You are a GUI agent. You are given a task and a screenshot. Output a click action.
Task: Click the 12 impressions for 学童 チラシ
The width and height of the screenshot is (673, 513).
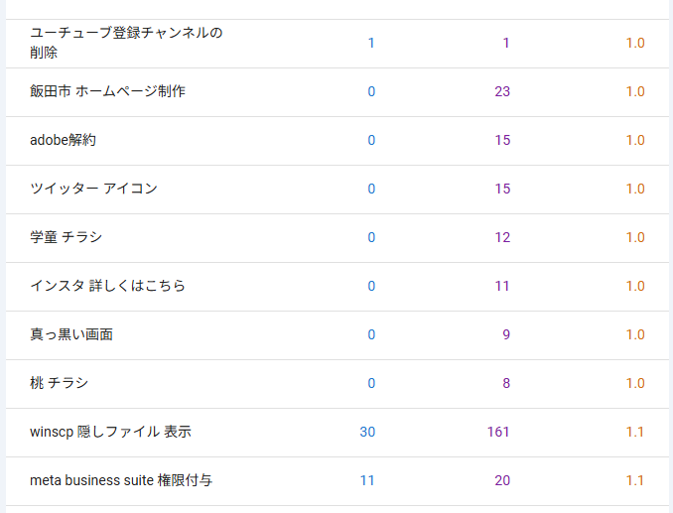click(502, 237)
